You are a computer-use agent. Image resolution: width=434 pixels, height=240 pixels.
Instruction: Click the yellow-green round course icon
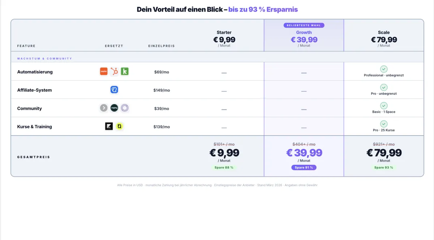120,126
